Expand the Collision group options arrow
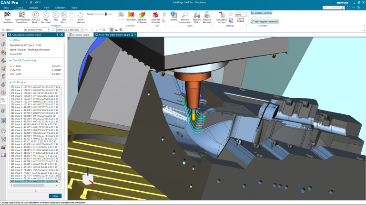366x205 pixels. pyautogui.click(x=147, y=25)
